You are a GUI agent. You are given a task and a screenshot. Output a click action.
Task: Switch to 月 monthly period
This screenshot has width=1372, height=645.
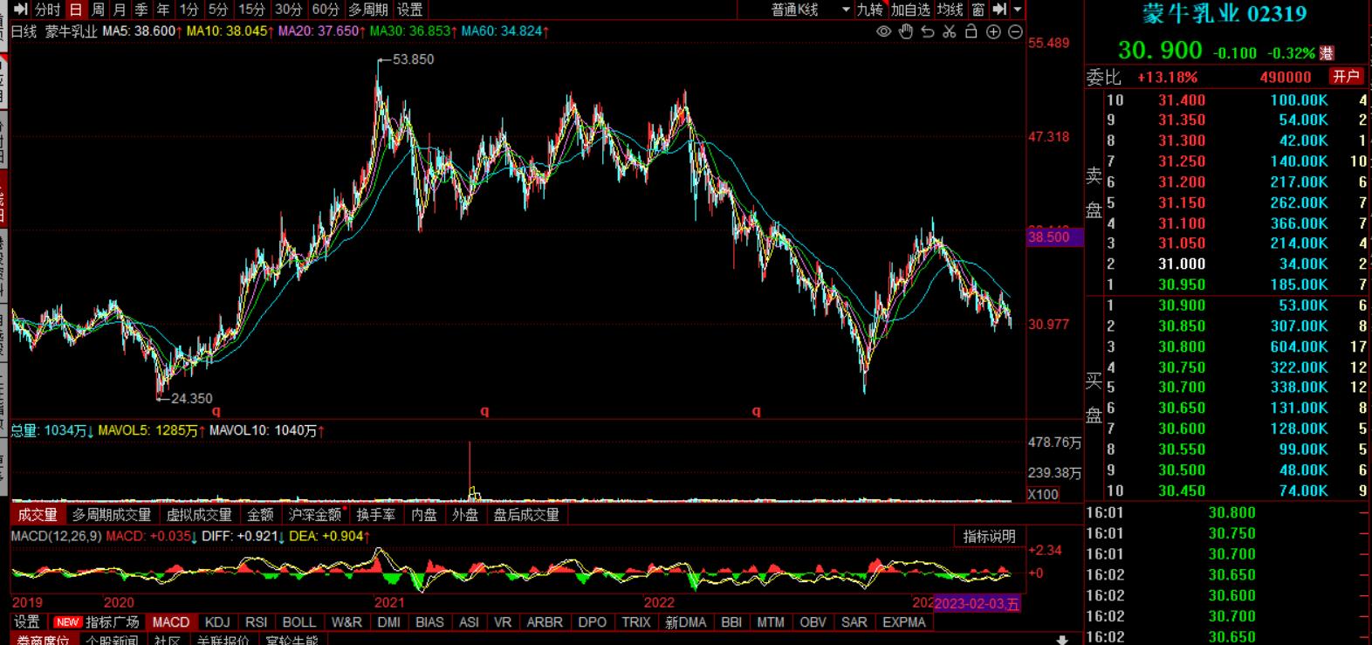[120, 10]
